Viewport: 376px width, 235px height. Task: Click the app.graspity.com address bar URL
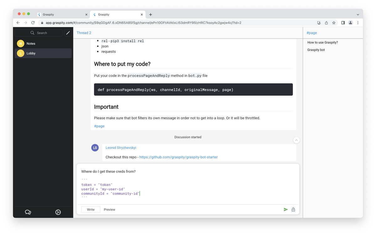tap(143, 23)
